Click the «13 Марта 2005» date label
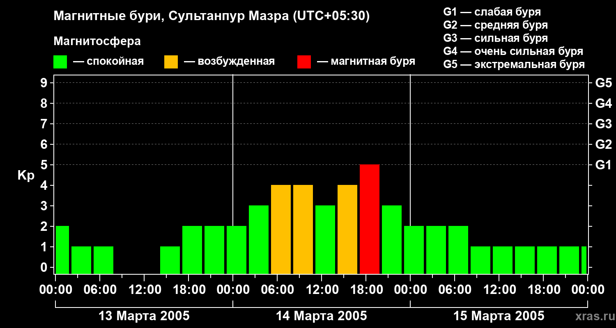The image size is (616, 328). point(144,316)
